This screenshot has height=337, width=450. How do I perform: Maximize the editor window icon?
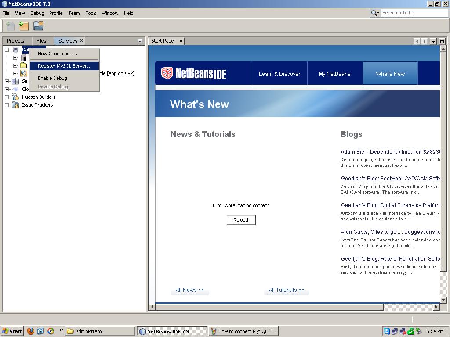pos(442,41)
